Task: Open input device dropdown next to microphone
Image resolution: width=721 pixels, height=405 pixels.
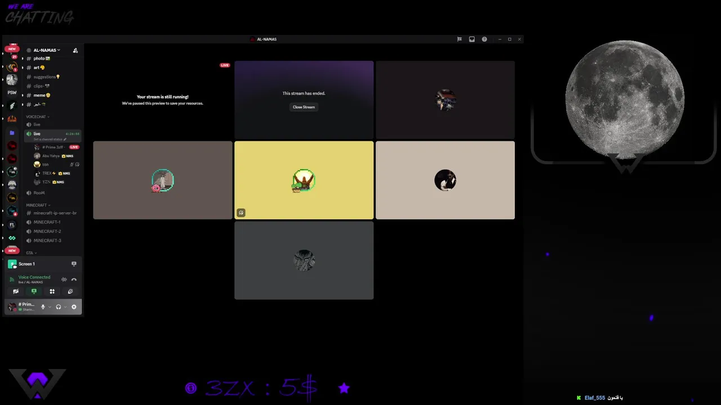Action: pos(50,307)
